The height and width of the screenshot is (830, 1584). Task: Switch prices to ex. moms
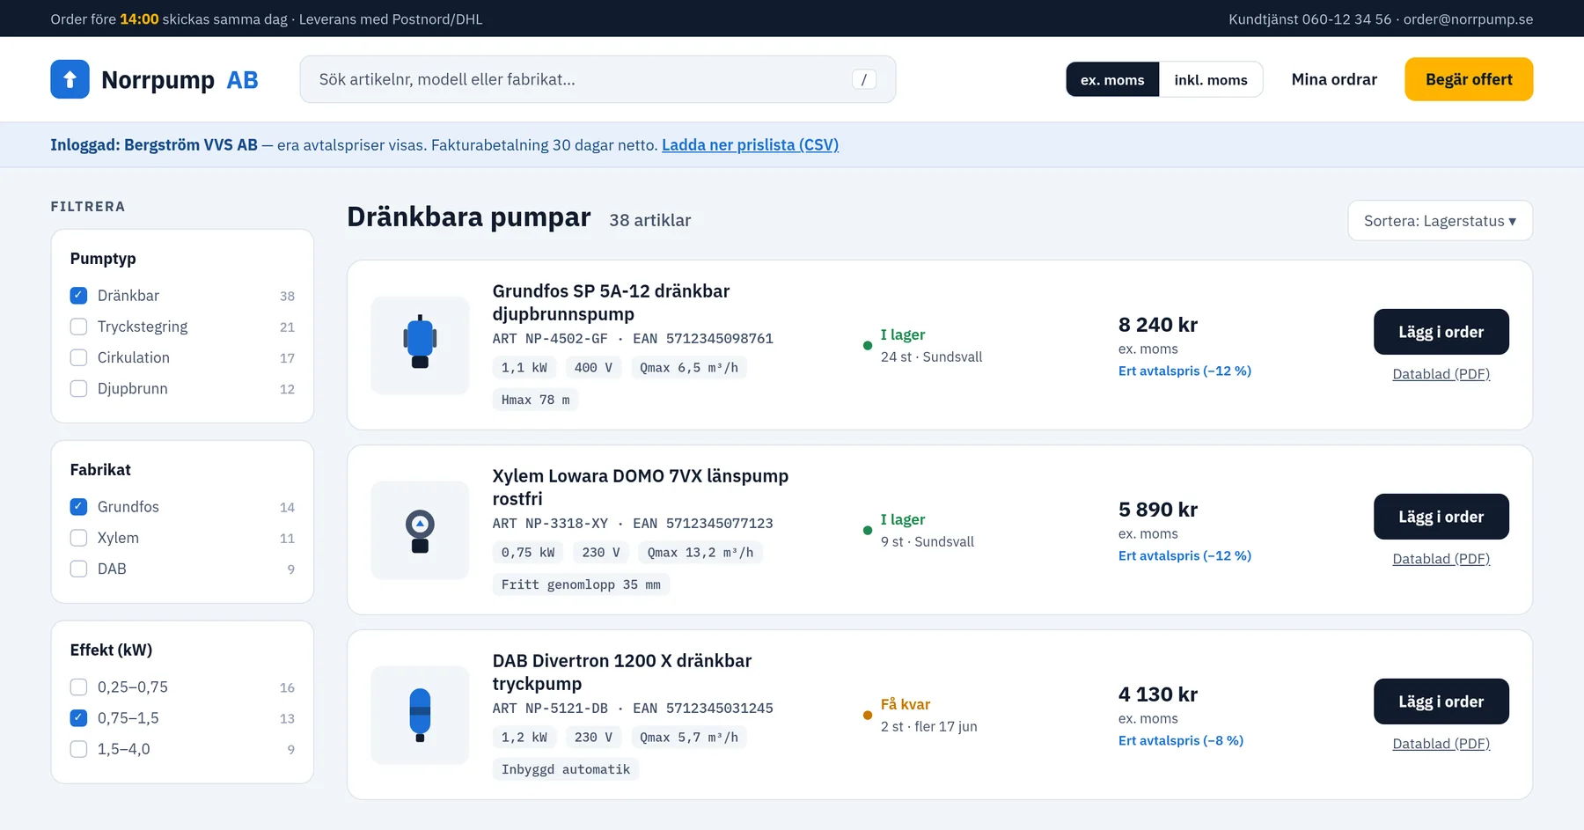coord(1112,79)
